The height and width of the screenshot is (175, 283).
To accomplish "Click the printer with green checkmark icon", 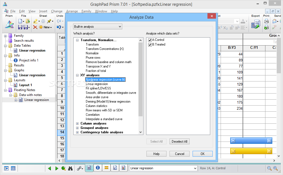I will [267, 27].
